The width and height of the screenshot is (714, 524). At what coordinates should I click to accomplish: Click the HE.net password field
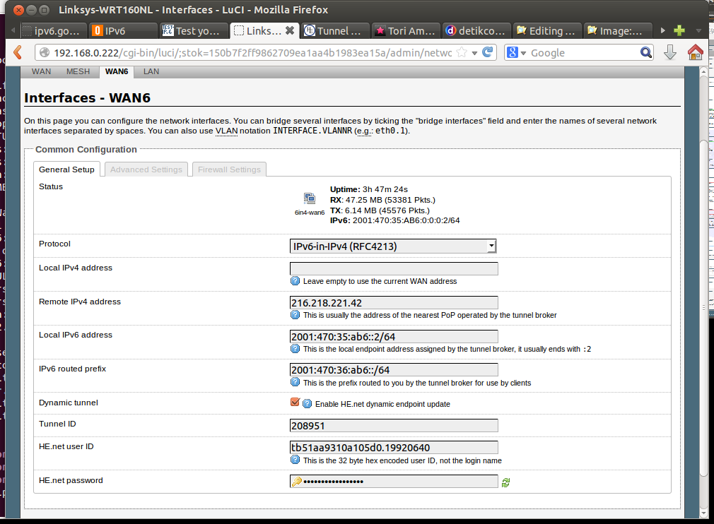[394, 481]
